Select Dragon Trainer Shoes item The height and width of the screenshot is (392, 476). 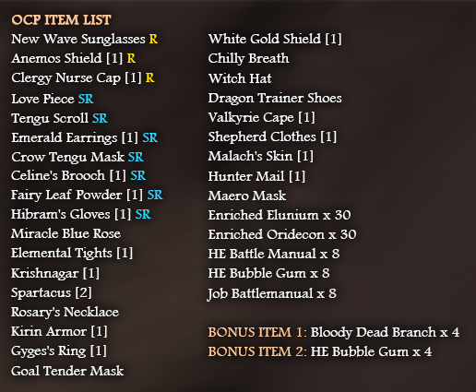click(275, 98)
